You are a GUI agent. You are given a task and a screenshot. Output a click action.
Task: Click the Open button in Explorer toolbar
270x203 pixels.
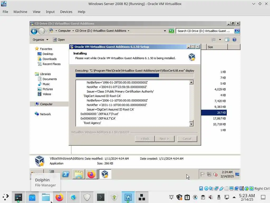click(x=59, y=40)
